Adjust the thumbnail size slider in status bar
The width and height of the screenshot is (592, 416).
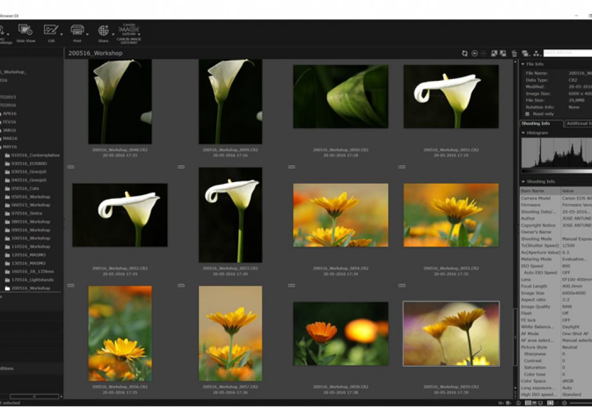(580, 403)
